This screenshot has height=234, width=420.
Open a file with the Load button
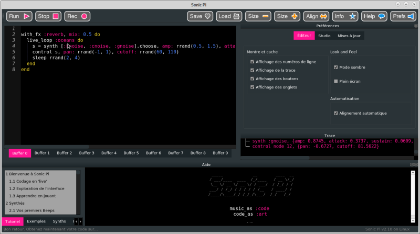[x=229, y=16]
